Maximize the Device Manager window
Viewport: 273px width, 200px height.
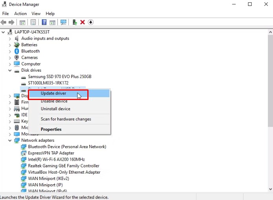[x=250, y=4]
